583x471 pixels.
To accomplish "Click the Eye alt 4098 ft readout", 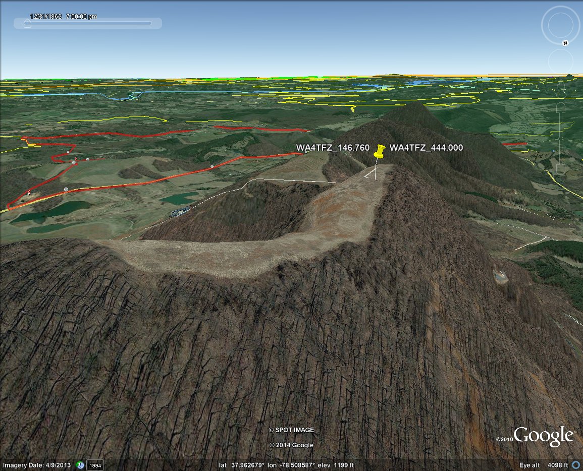I will [x=544, y=465].
